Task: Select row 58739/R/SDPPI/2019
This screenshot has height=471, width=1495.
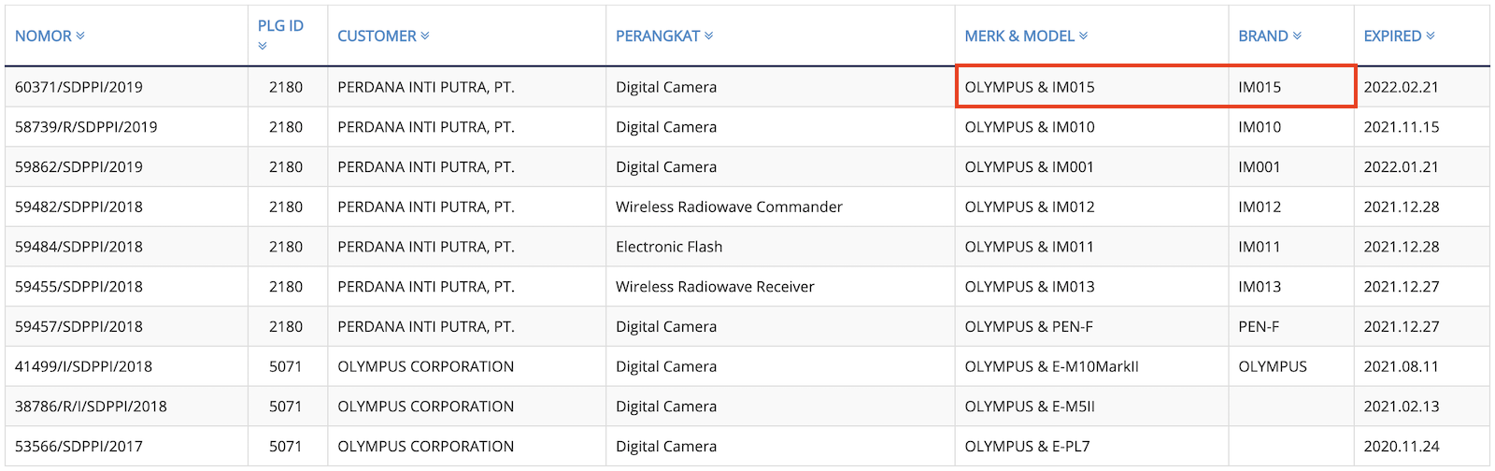Action: click(747, 127)
